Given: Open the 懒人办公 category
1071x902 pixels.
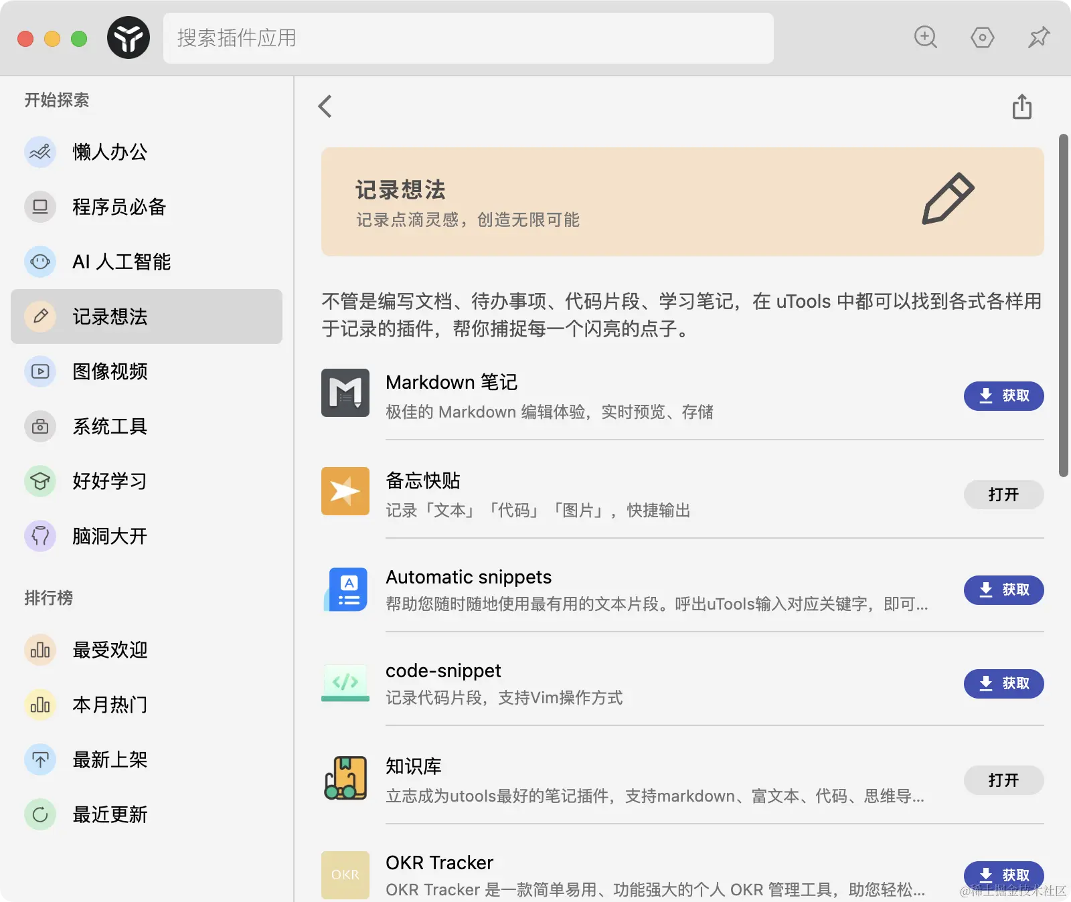Looking at the screenshot, I should (x=147, y=152).
